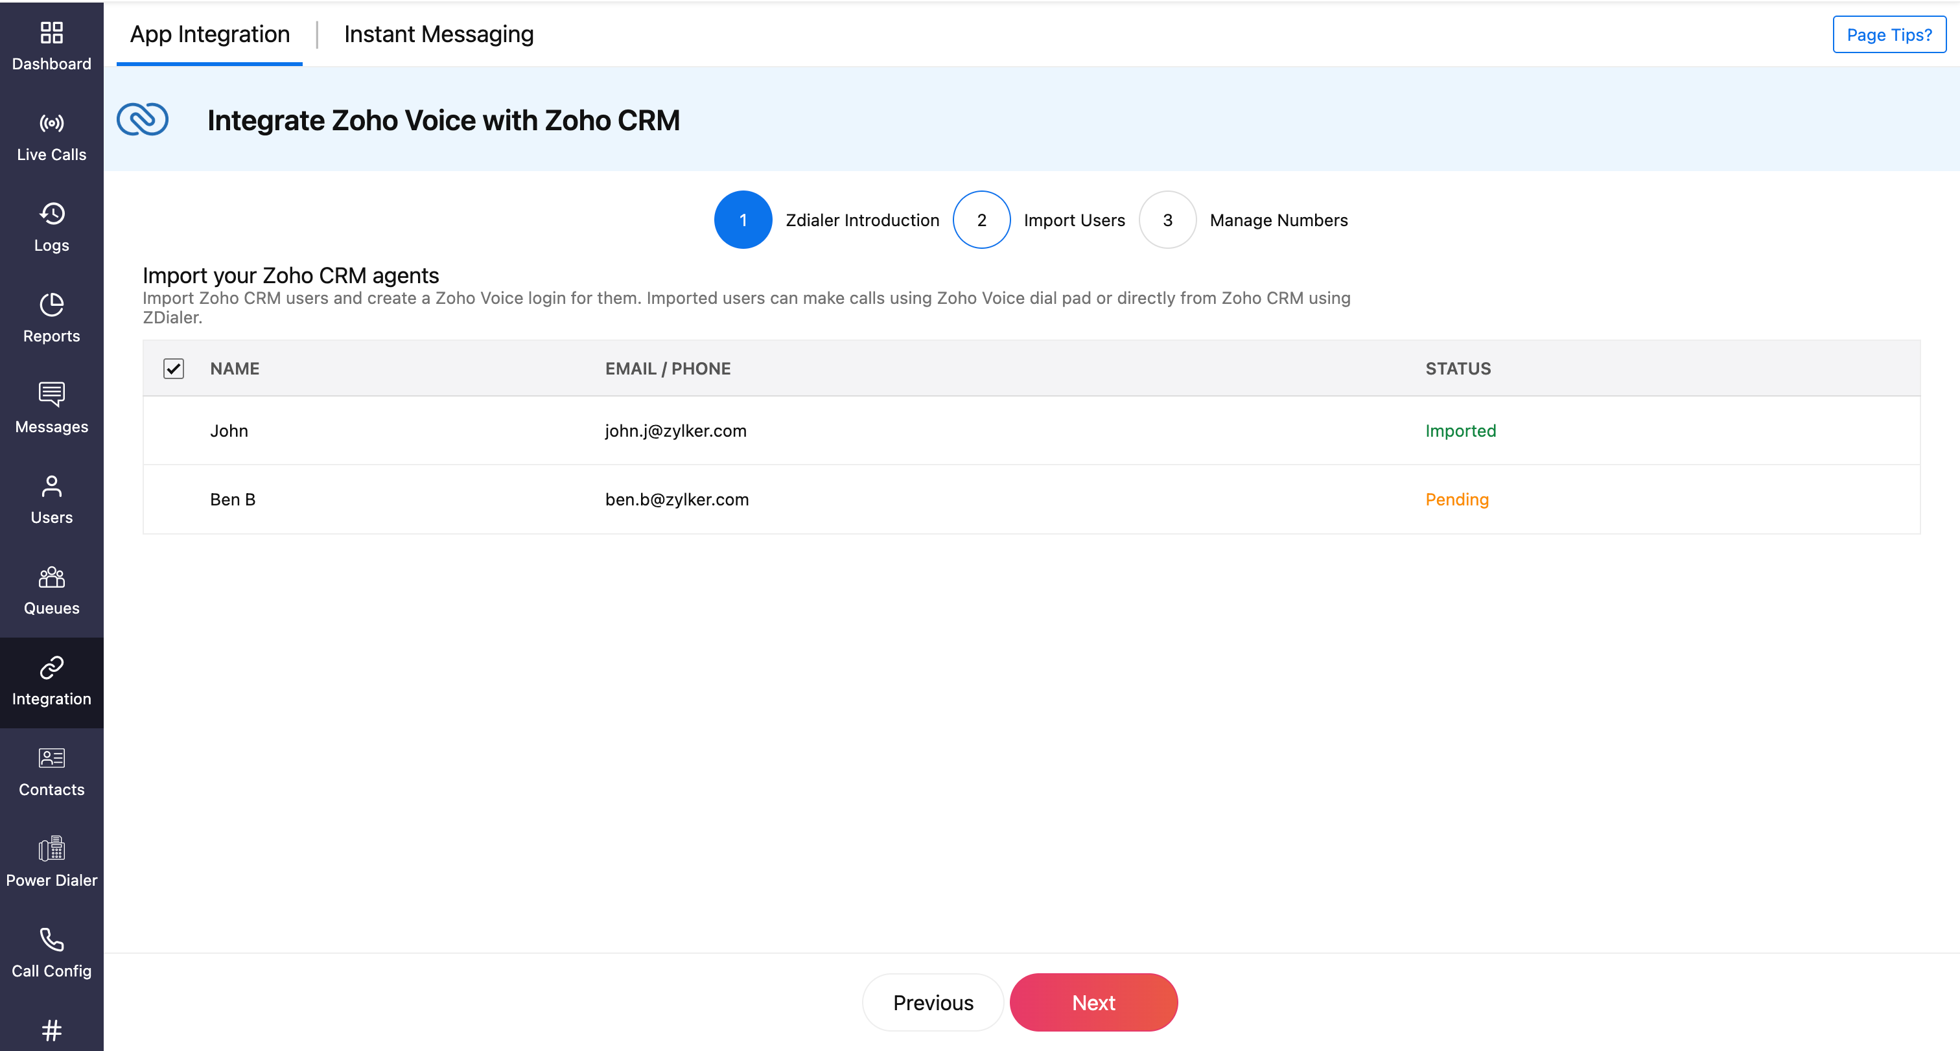Open Power Dialer sidebar icon

[51, 849]
